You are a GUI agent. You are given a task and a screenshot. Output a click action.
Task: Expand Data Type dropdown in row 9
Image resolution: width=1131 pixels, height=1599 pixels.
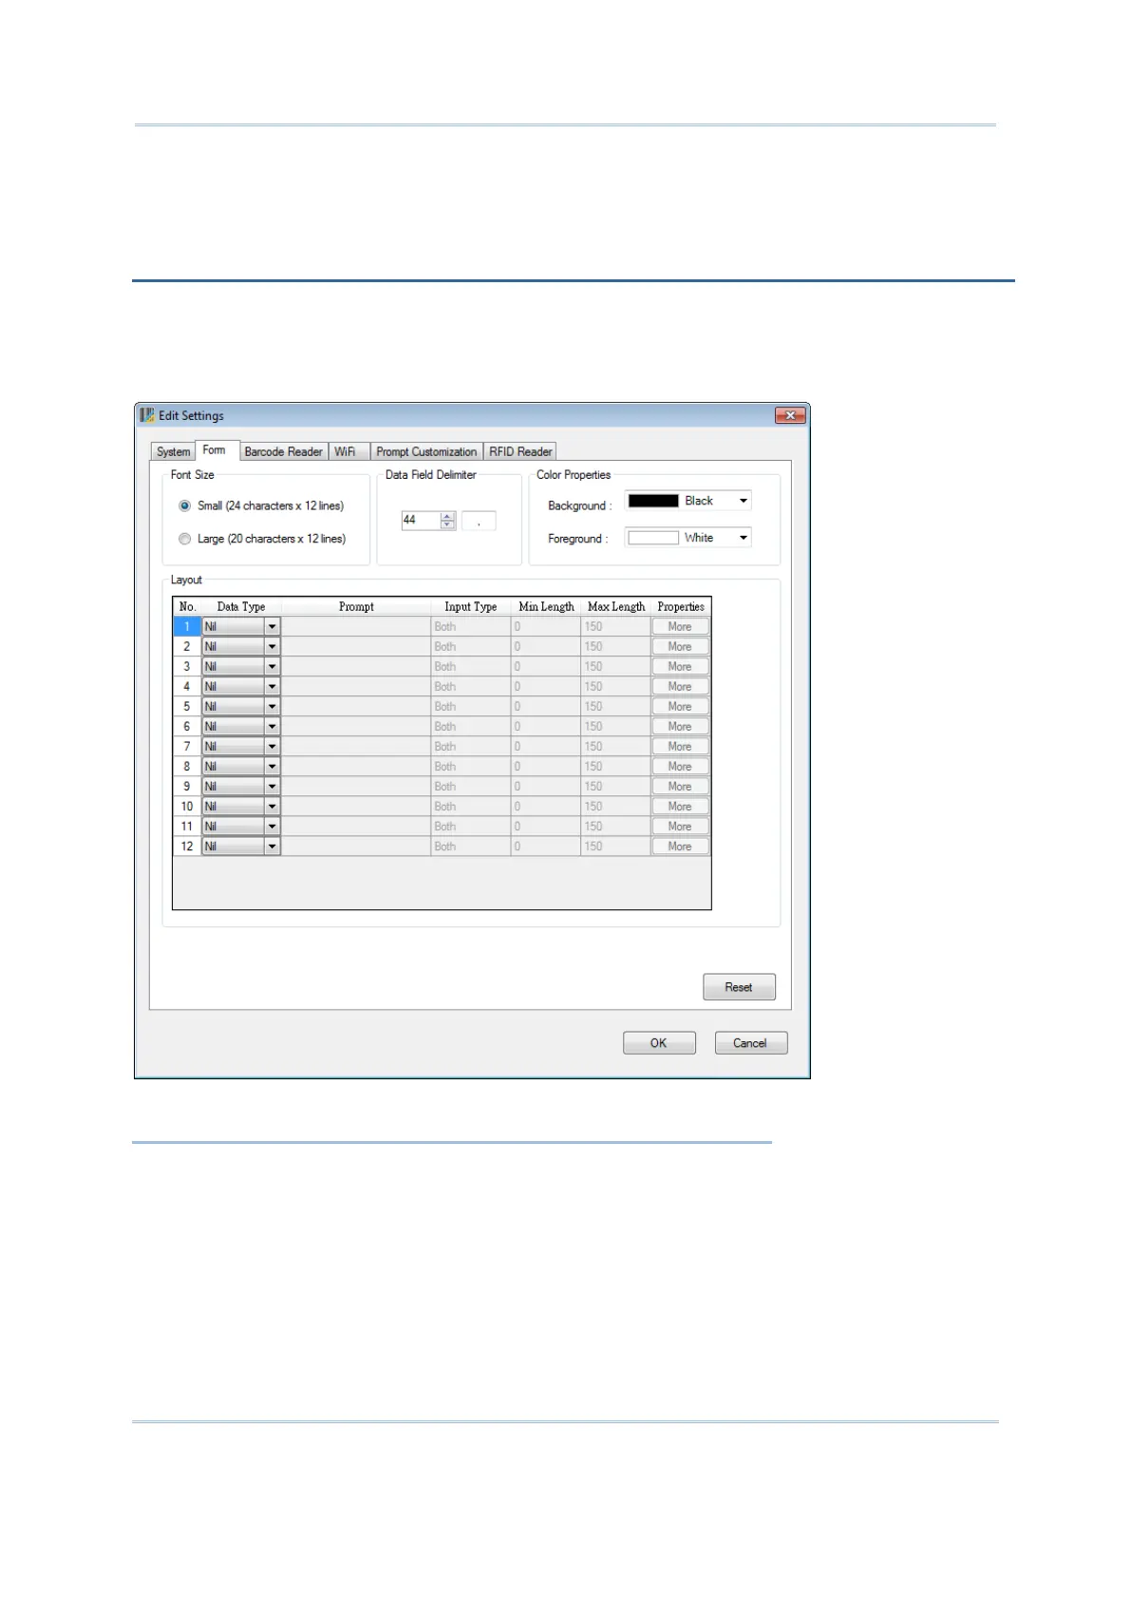click(x=272, y=787)
